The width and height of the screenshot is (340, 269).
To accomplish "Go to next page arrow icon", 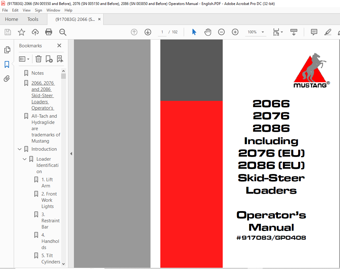I will pos(148,32).
